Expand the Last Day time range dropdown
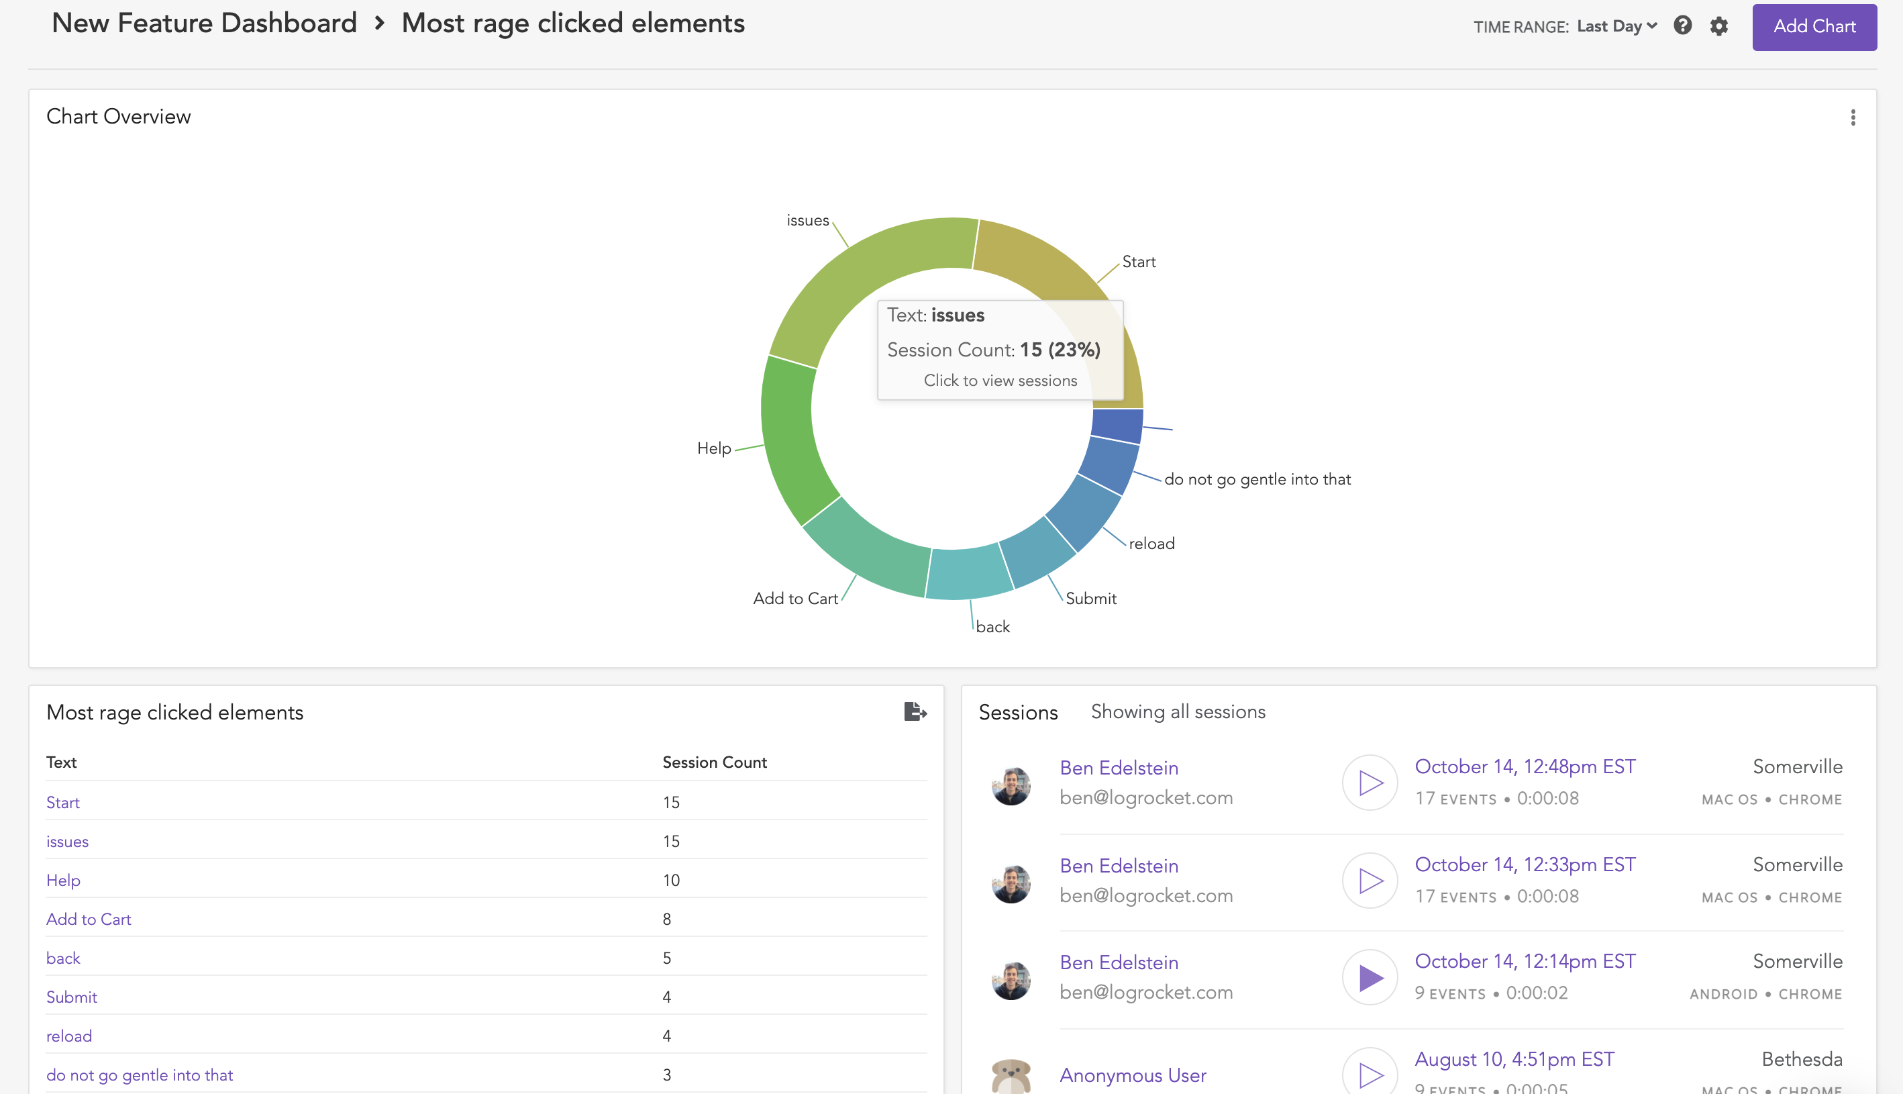Viewport: 1903px width, 1094px height. (x=1616, y=26)
